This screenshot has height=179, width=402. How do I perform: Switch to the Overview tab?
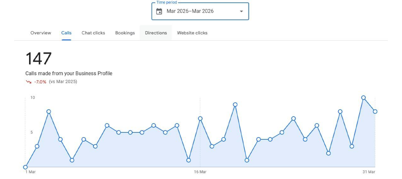[41, 33]
